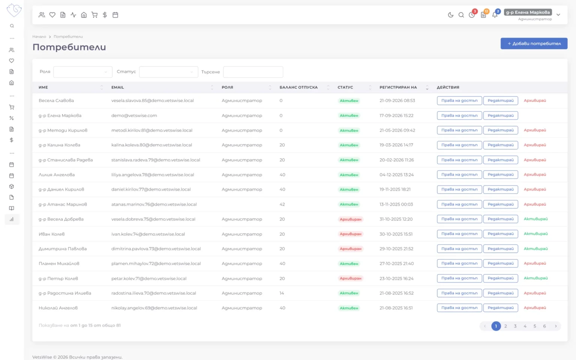Select the shopping cart icon in the left sidebar
Viewport: 576px width, 360px height.
click(x=12, y=107)
